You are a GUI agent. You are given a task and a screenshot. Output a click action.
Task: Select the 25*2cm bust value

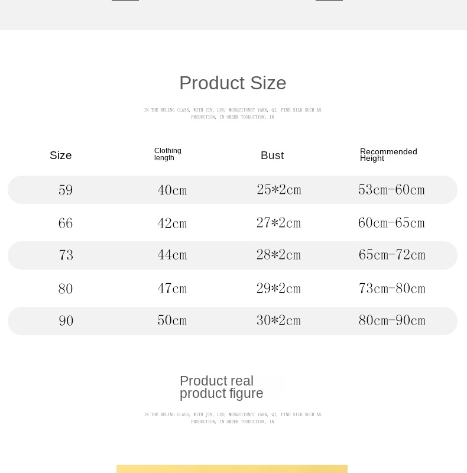click(279, 190)
